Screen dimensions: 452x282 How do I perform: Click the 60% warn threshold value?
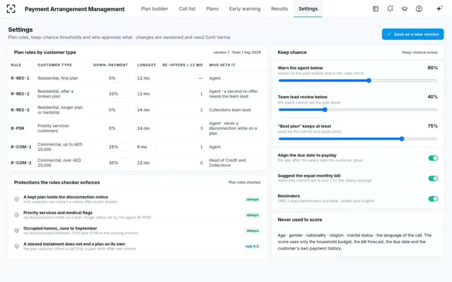[432, 68]
